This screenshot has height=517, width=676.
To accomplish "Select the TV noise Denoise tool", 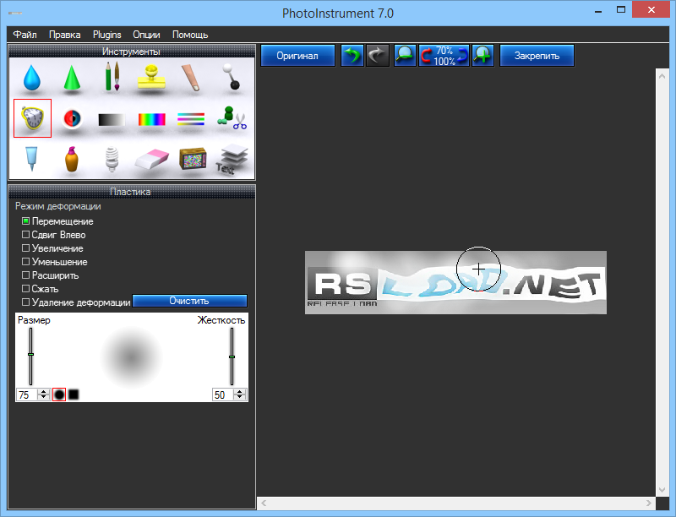I will point(193,158).
